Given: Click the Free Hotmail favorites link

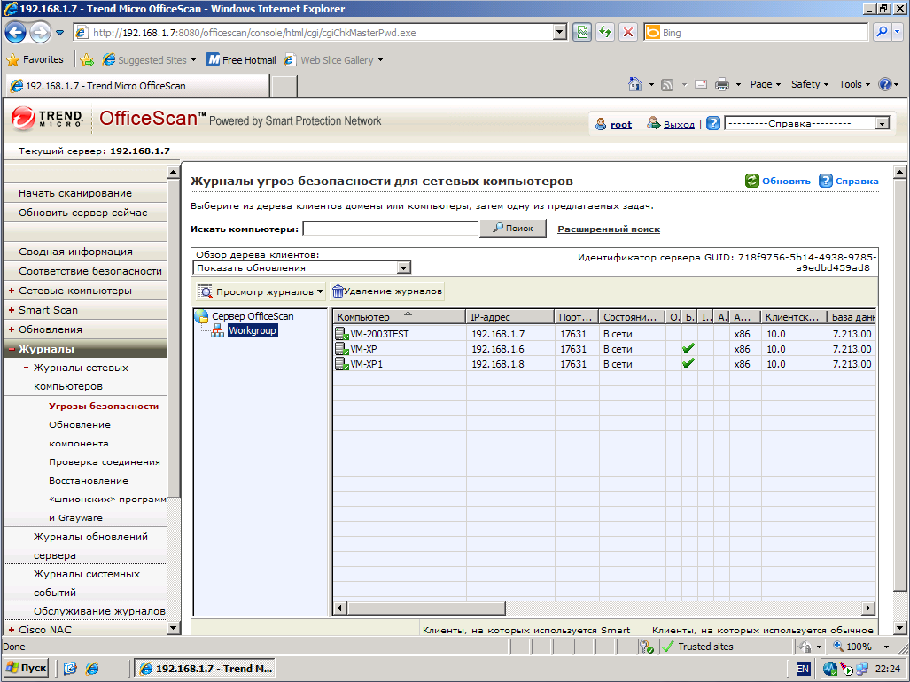Looking at the screenshot, I should click(241, 59).
